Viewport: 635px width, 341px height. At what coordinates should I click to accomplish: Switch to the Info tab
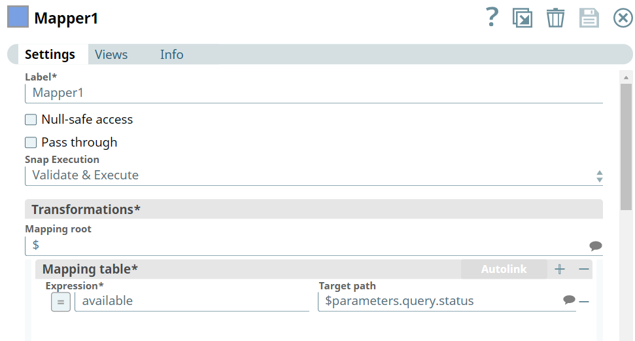coord(171,54)
